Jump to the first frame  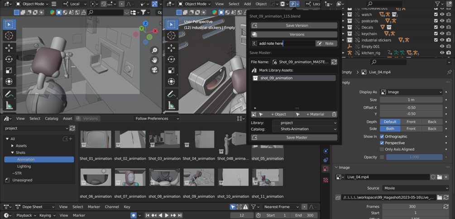pyautogui.click(x=148, y=215)
